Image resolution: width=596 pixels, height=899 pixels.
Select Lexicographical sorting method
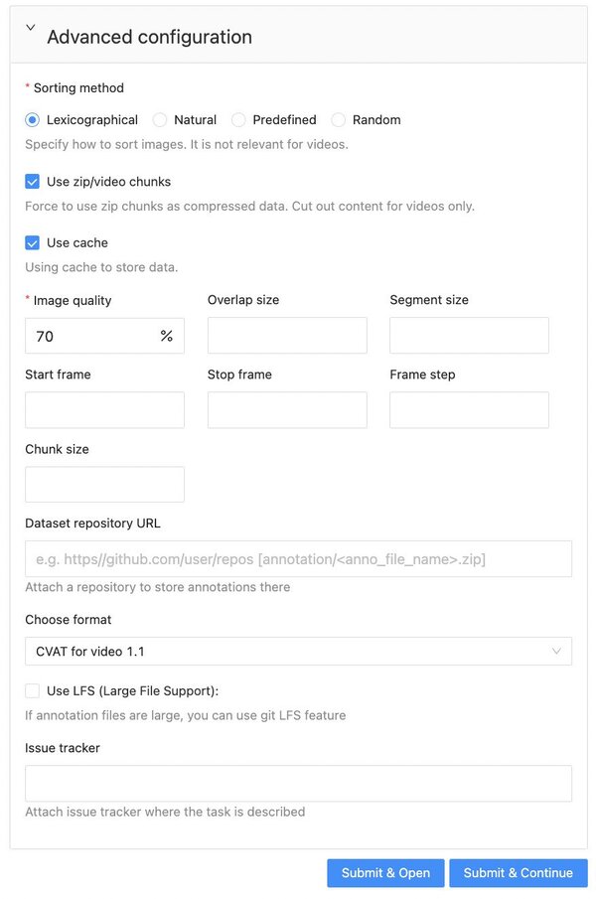tap(33, 120)
